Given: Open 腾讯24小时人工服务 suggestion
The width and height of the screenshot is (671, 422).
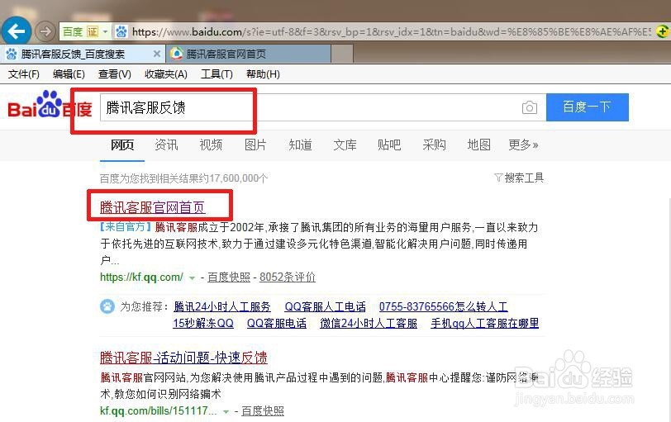Looking at the screenshot, I should [222, 306].
